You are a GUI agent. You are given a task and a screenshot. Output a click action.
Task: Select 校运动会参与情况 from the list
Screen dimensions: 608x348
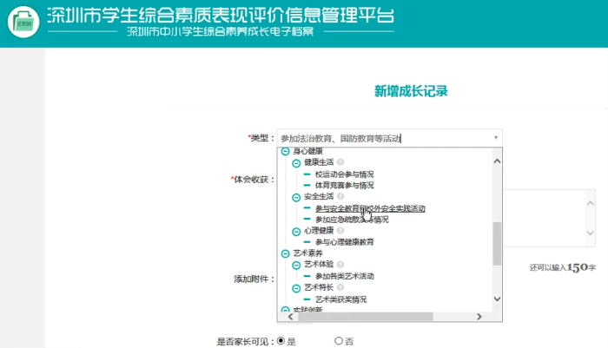point(345,174)
